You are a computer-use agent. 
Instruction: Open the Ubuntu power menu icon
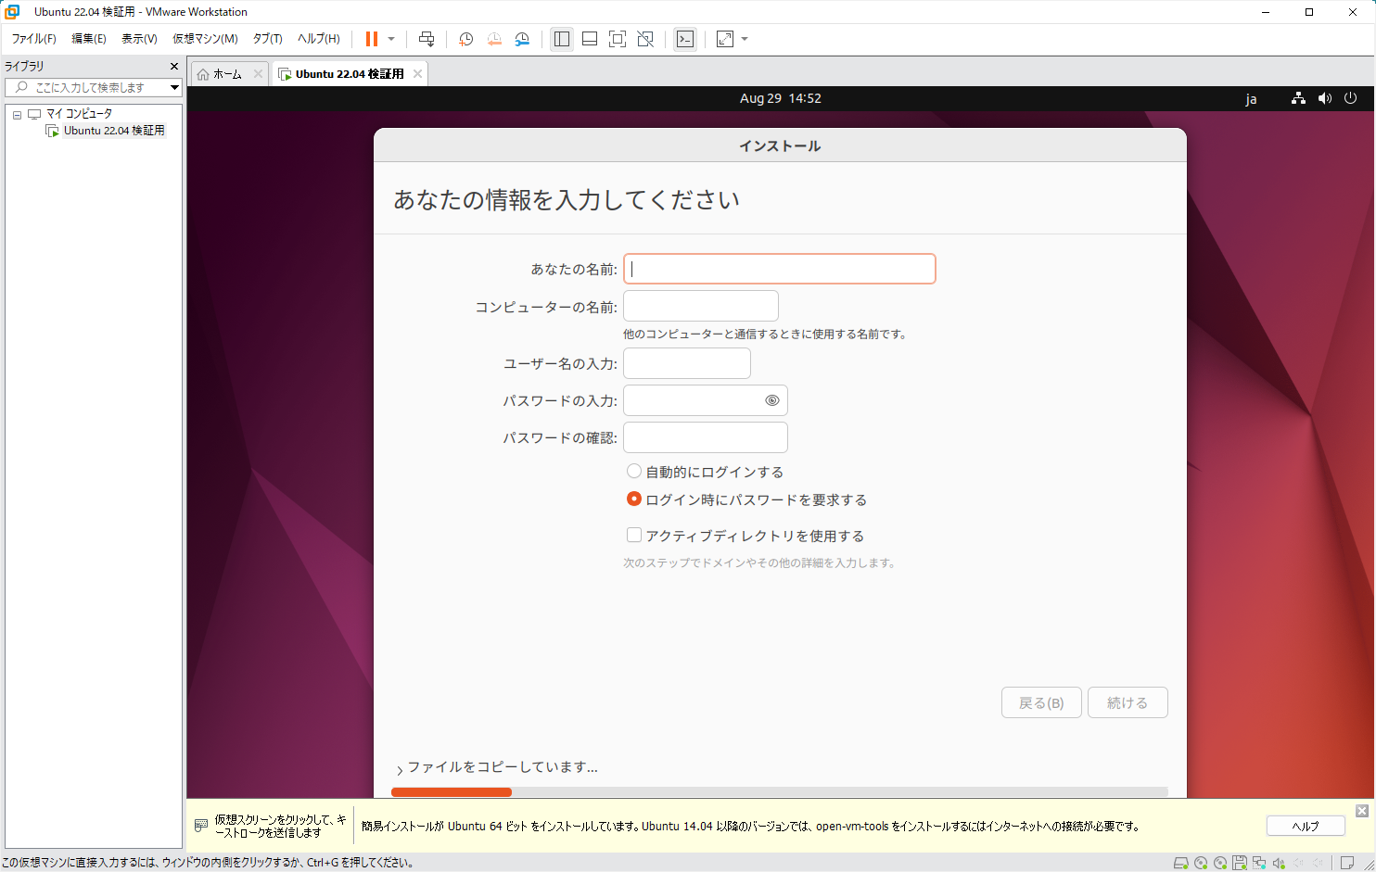pos(1350,98)
